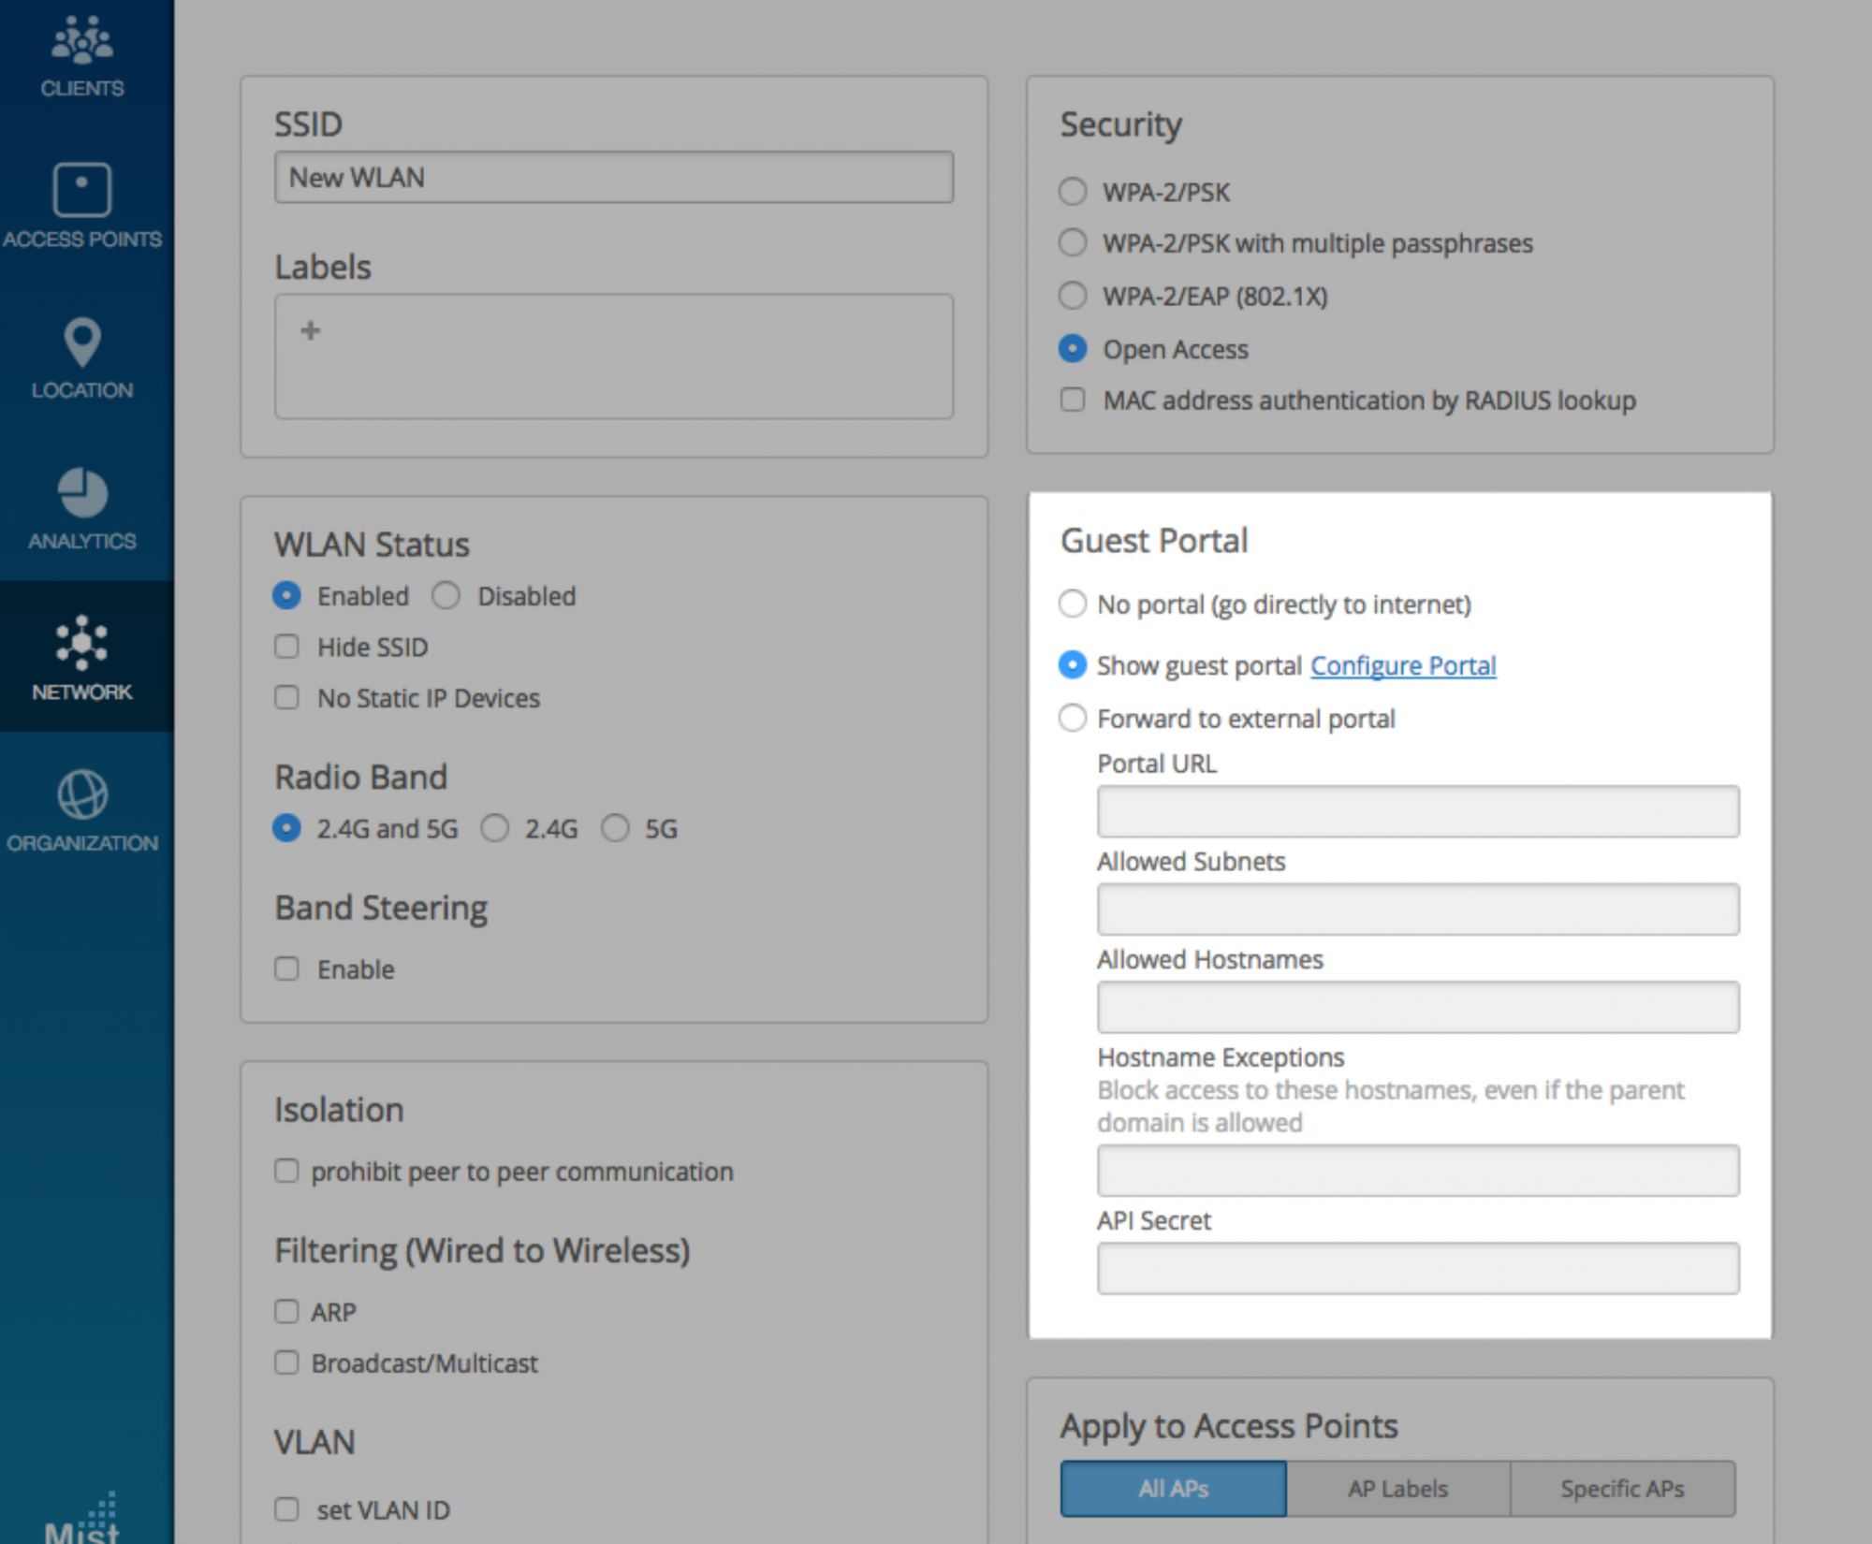
Task: Switch to the Specific APs tab
Action: pyautogui.click(x=1622, y=1488)
